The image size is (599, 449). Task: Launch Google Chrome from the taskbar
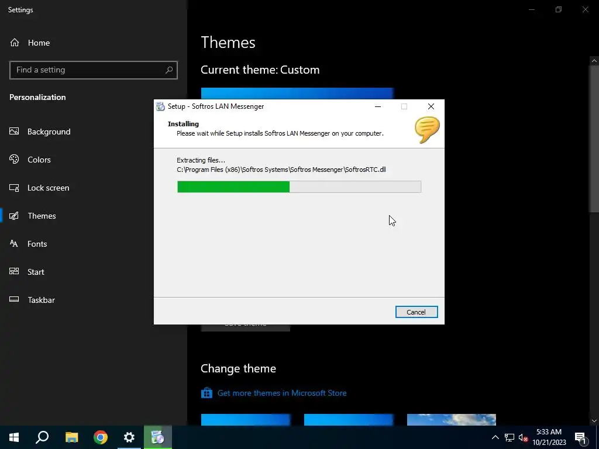101,437
